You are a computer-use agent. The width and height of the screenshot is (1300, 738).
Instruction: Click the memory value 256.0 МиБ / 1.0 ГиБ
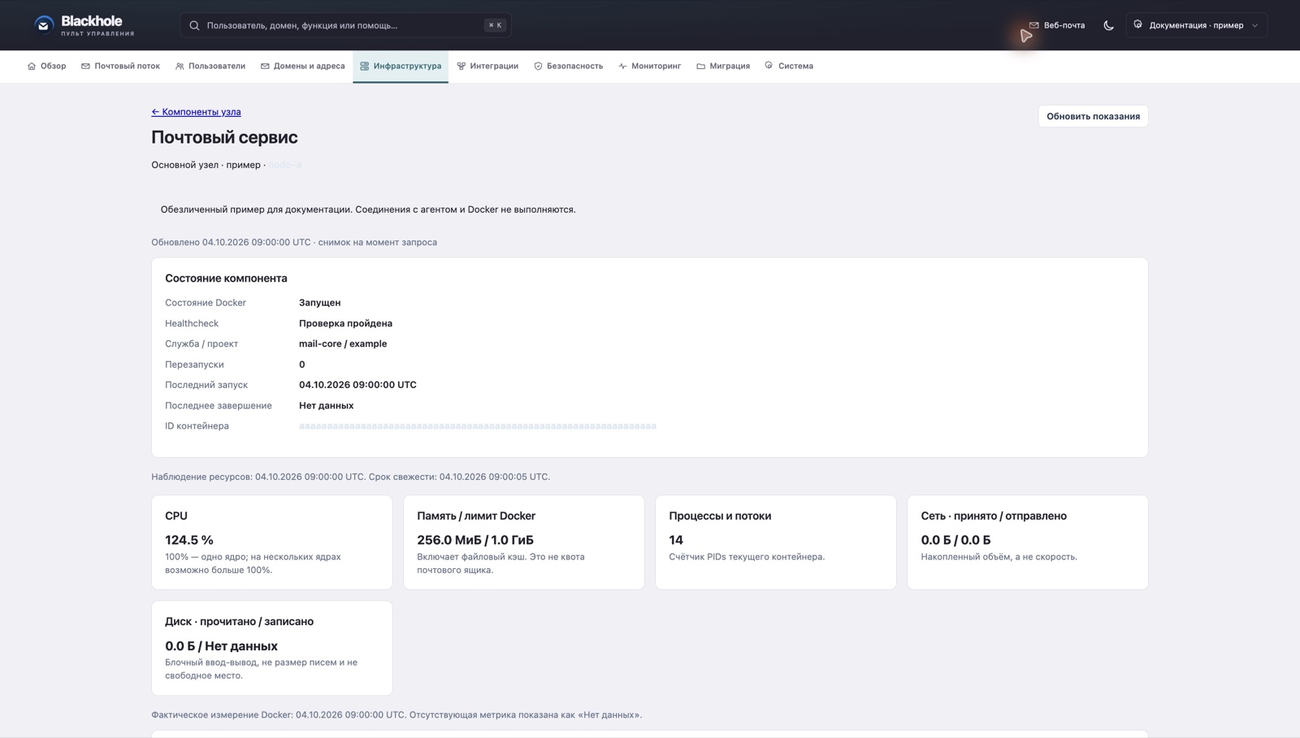pyautogui.click(x=475, y=540)
